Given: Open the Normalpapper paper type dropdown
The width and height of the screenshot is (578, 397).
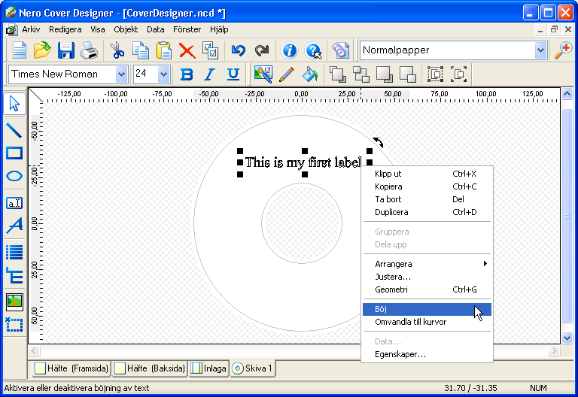Looking at the screenshot, I should click(x=540, y=50).
